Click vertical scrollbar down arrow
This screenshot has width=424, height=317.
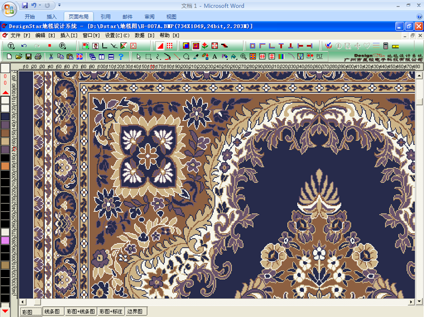[x=419, y=301]
